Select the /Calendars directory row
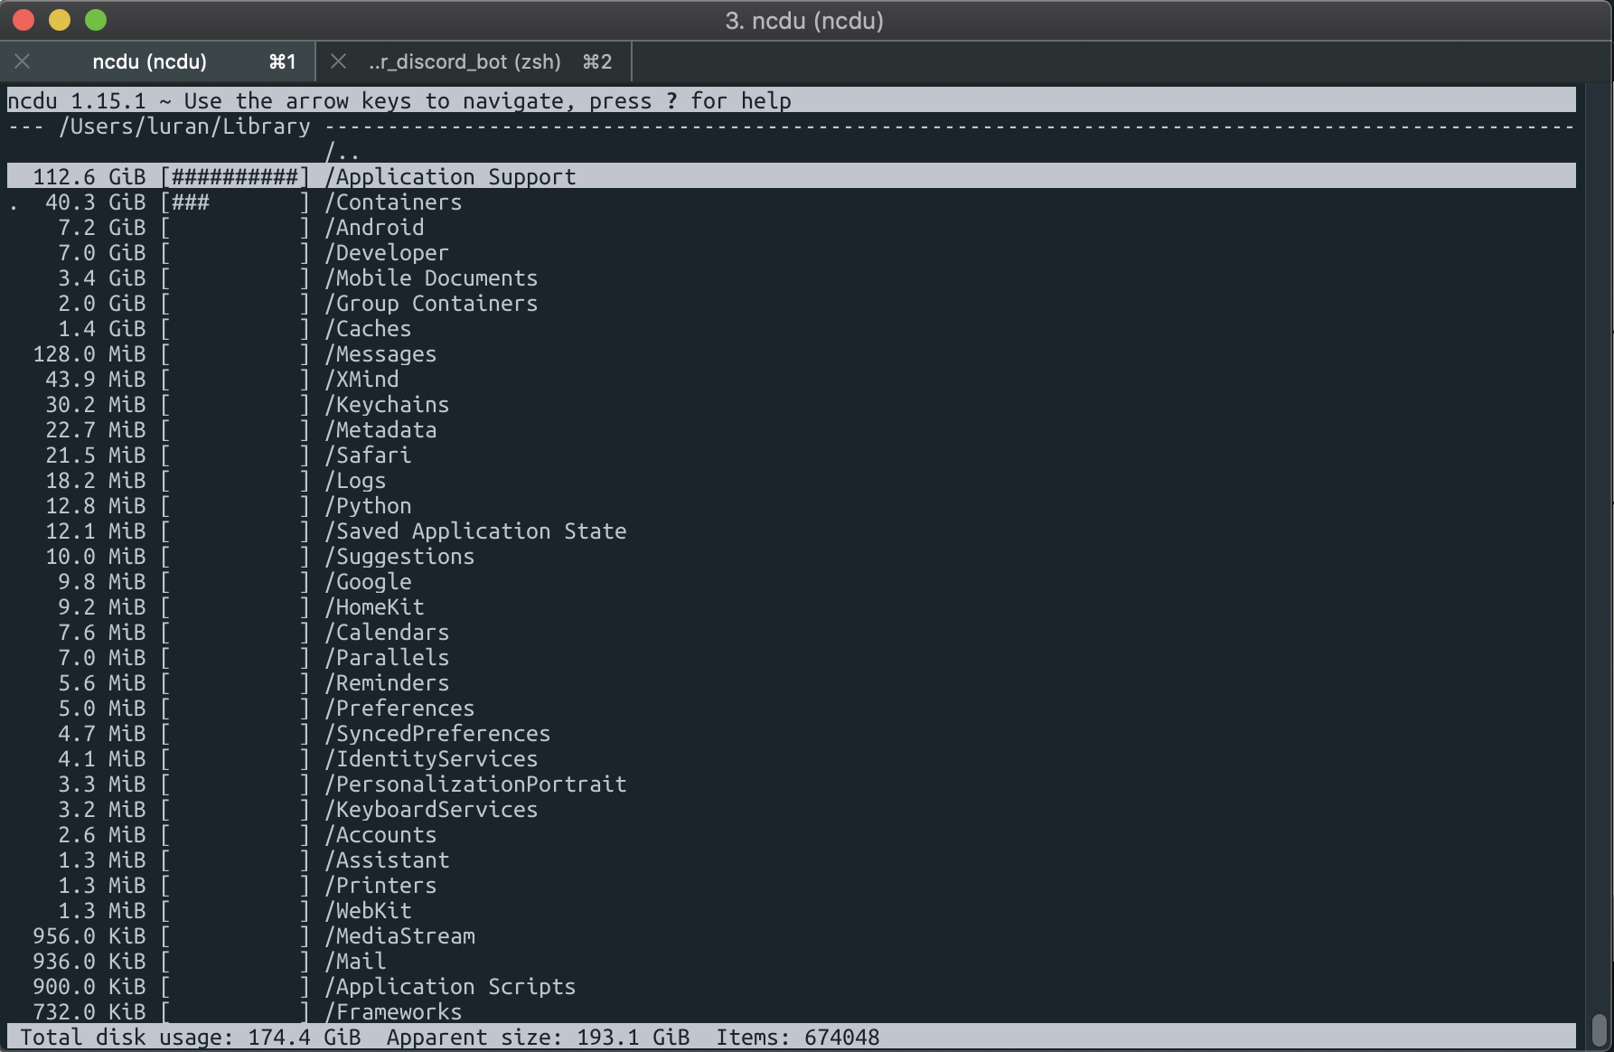1614x1052 pixels. pyautogui.click(x=791, y=633)
